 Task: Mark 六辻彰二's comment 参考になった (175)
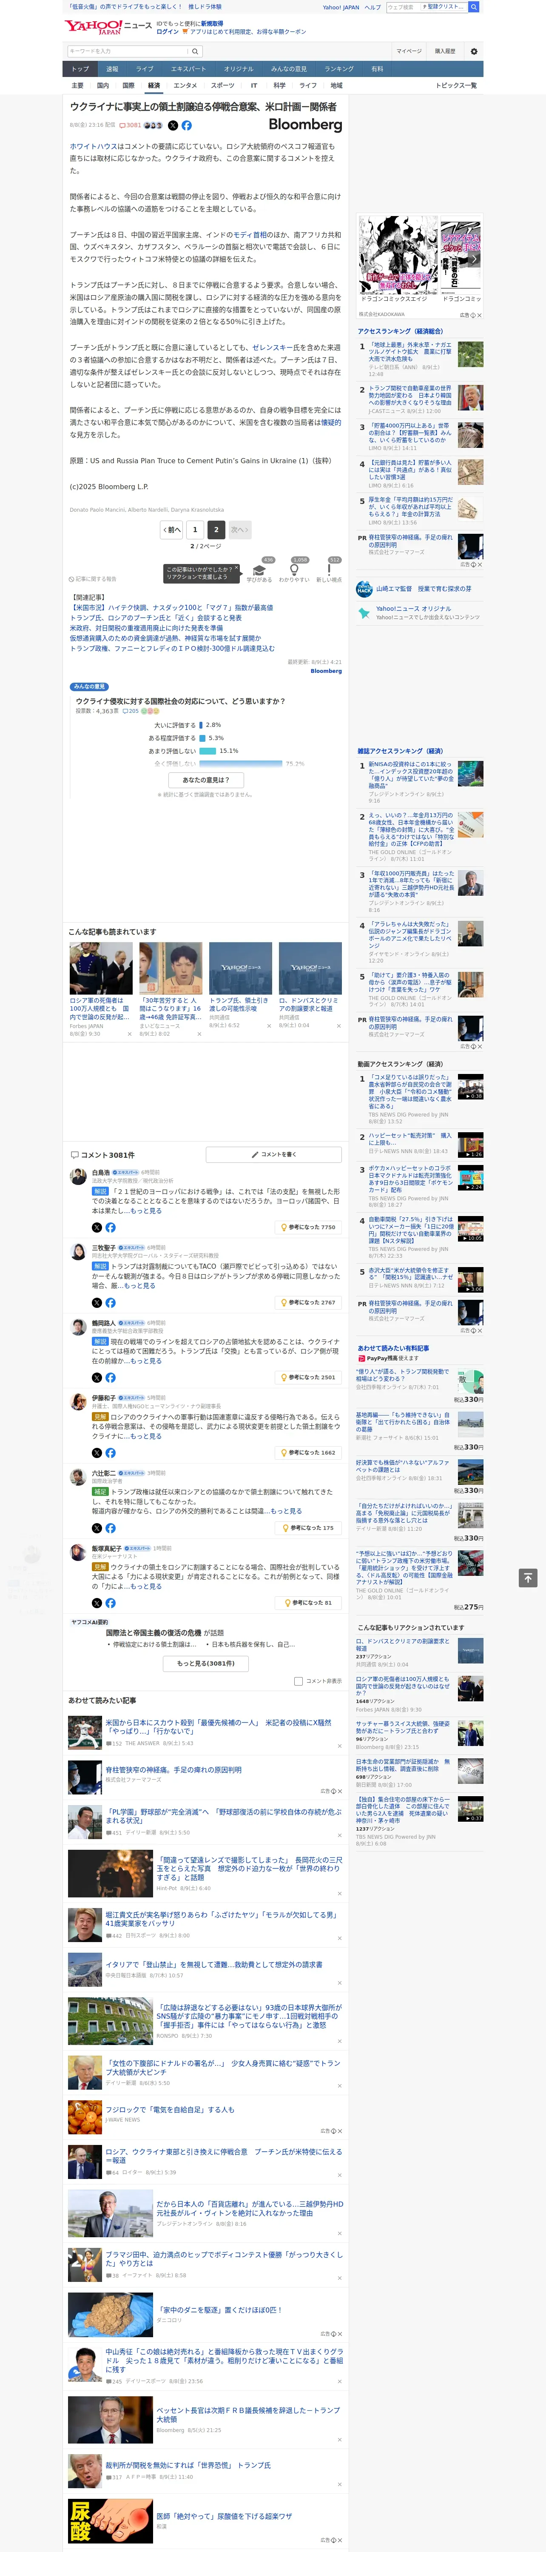click(x=309, y=1528)
